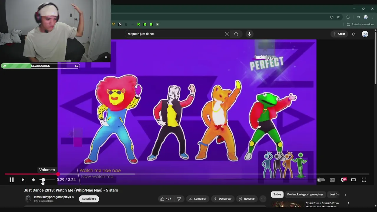Open the Cruisin' for a Bruisin' thumbnail
377x212 pixels.
tap(287, 205)
